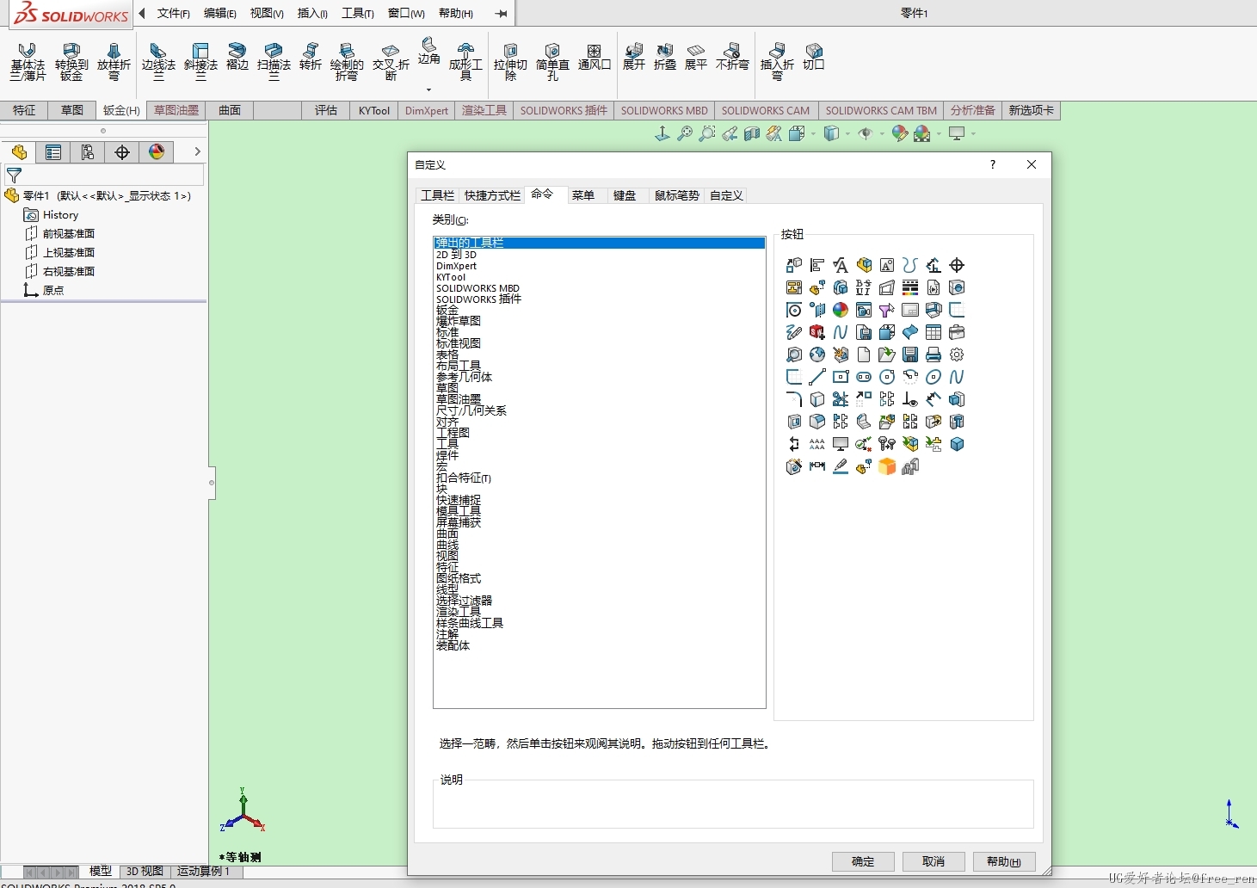
Task: Click the 通风口 vent tool
Action: tap(595, 58)
